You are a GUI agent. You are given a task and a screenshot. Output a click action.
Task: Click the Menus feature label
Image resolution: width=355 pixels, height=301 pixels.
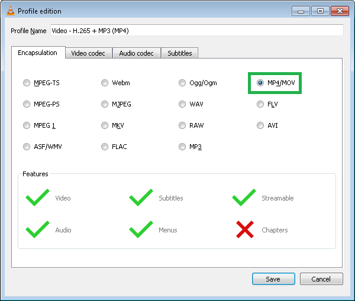click(168, 230)
